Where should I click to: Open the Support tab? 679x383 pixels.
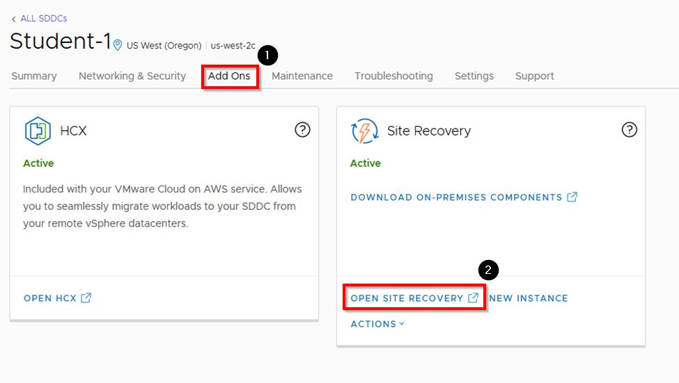pos(535,76)
